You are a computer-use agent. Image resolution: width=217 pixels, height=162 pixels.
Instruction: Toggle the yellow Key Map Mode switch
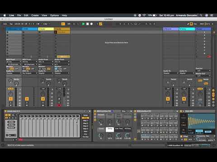tap(191, 24)
